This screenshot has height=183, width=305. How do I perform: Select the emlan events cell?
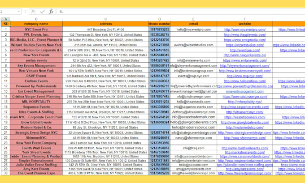(x=36, y=60)
